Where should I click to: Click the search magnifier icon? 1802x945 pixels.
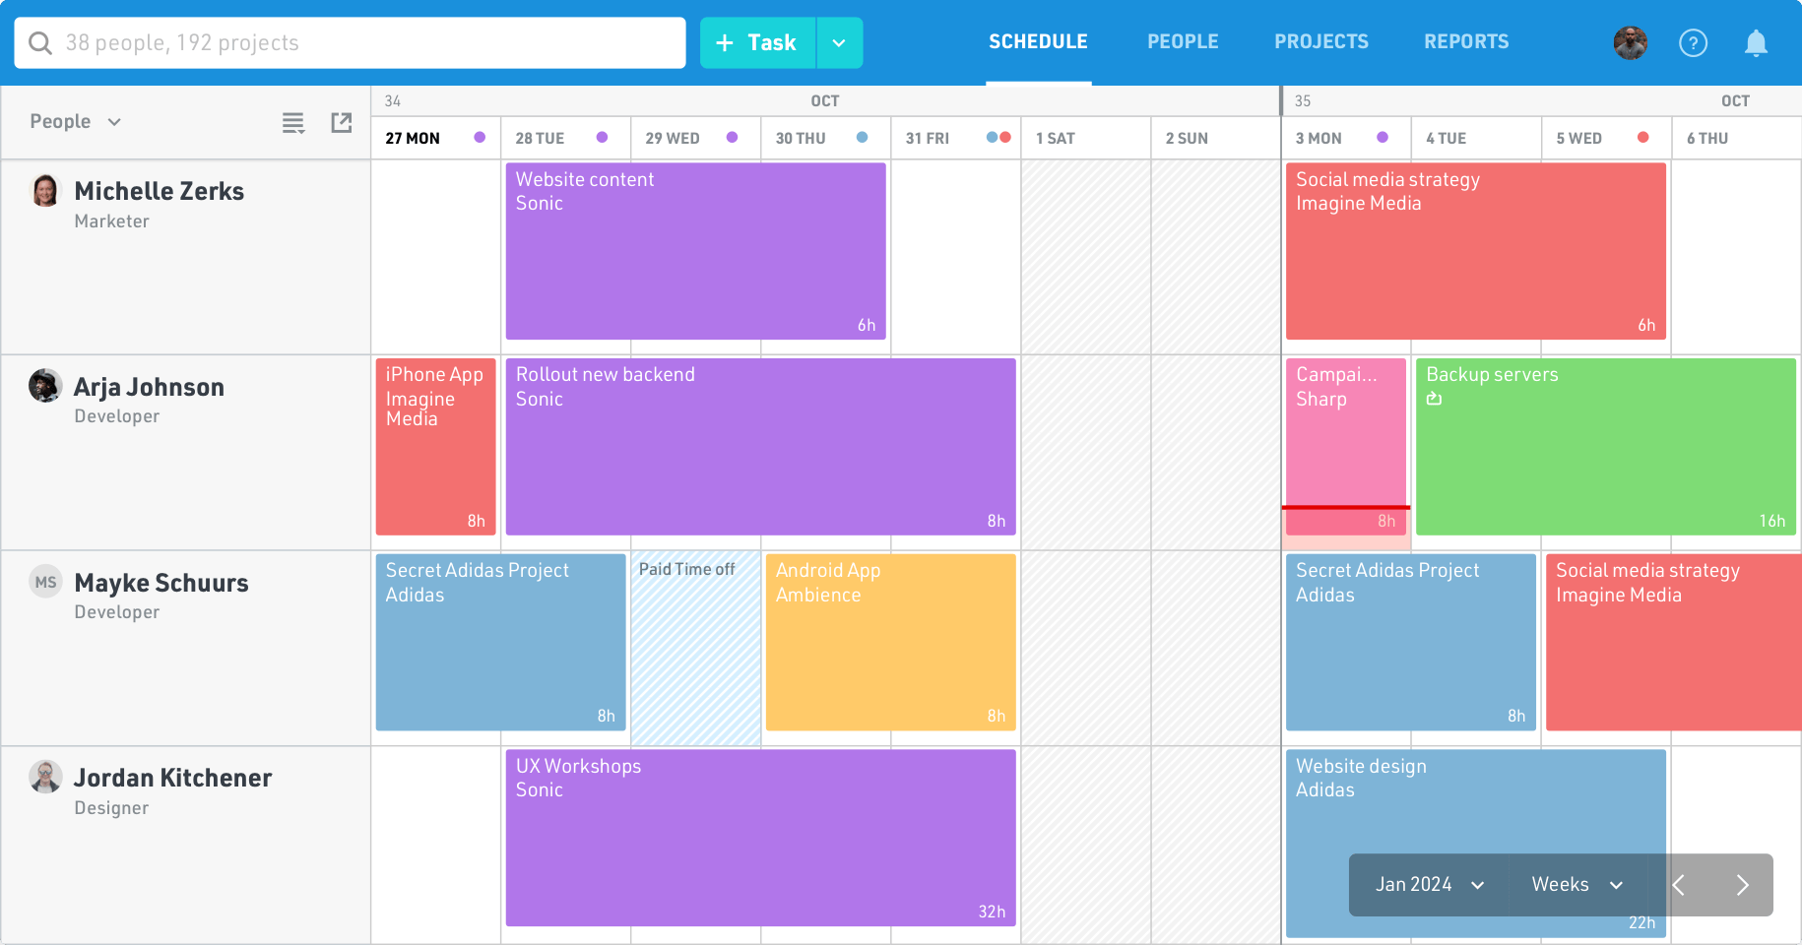click(40, 42)
